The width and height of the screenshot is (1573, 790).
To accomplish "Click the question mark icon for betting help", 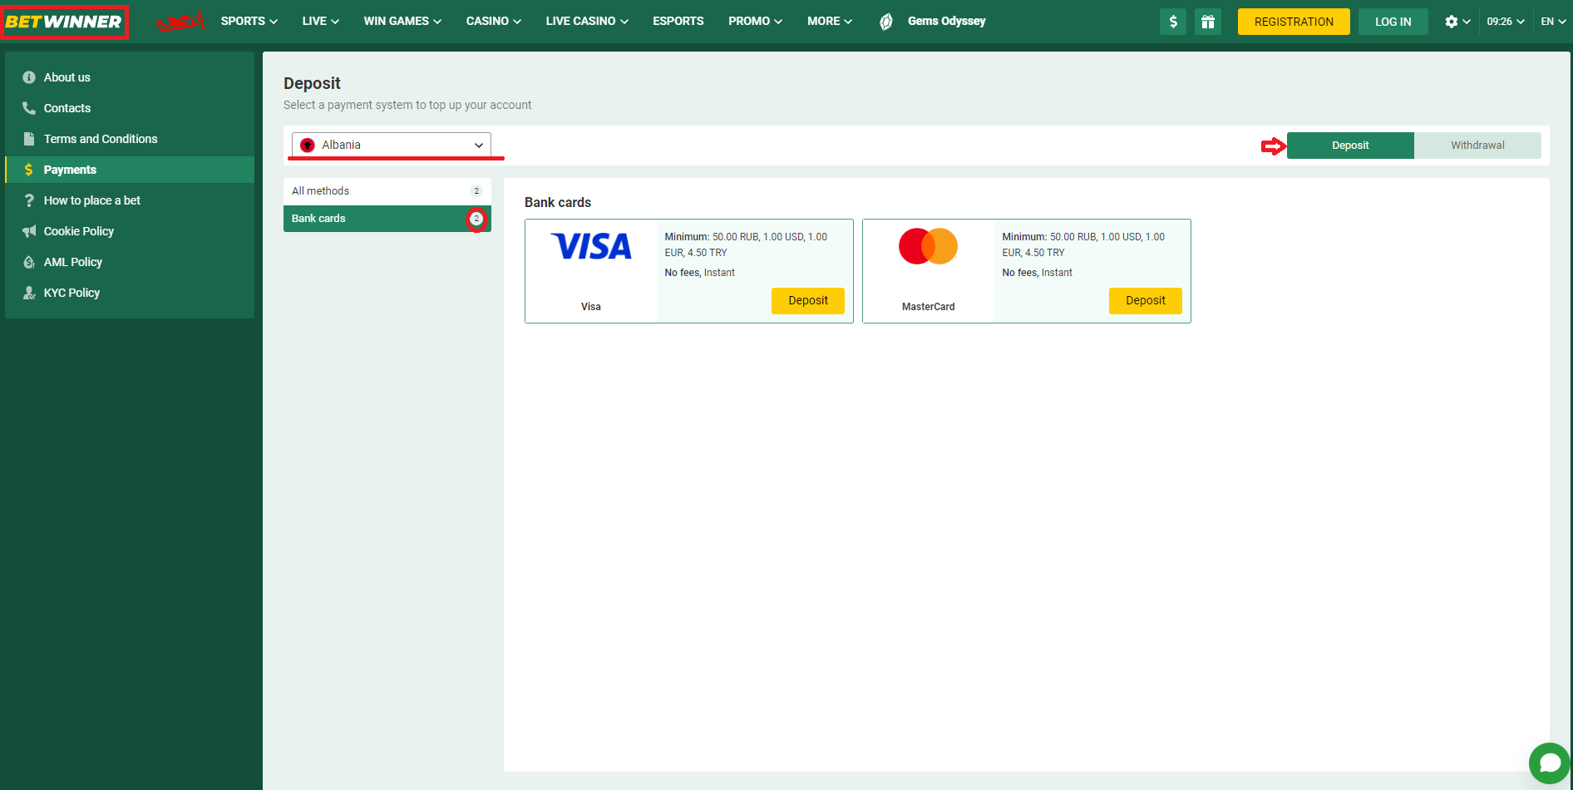I will click(x=29, y=200).
